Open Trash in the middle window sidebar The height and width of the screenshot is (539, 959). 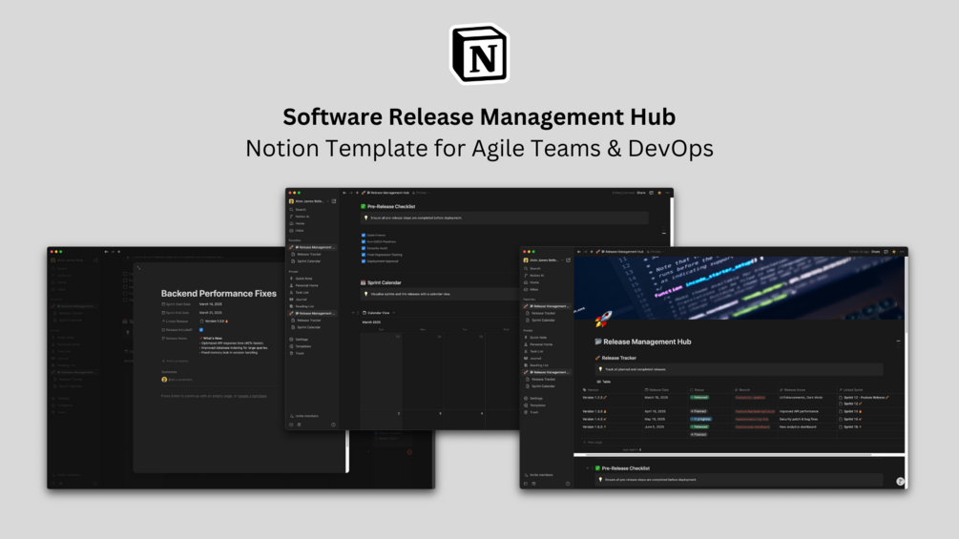tap(297, 353)
